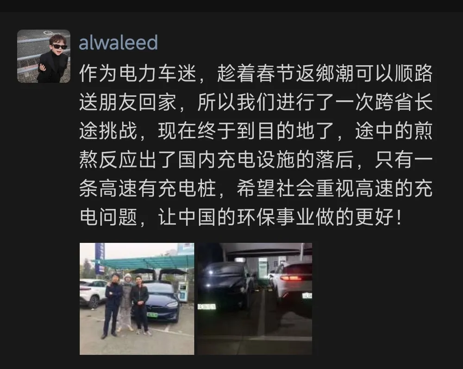Click the line beginning with 条高速有充电桩
Viewport: 463px width, 369px height.
click(256, 188)
